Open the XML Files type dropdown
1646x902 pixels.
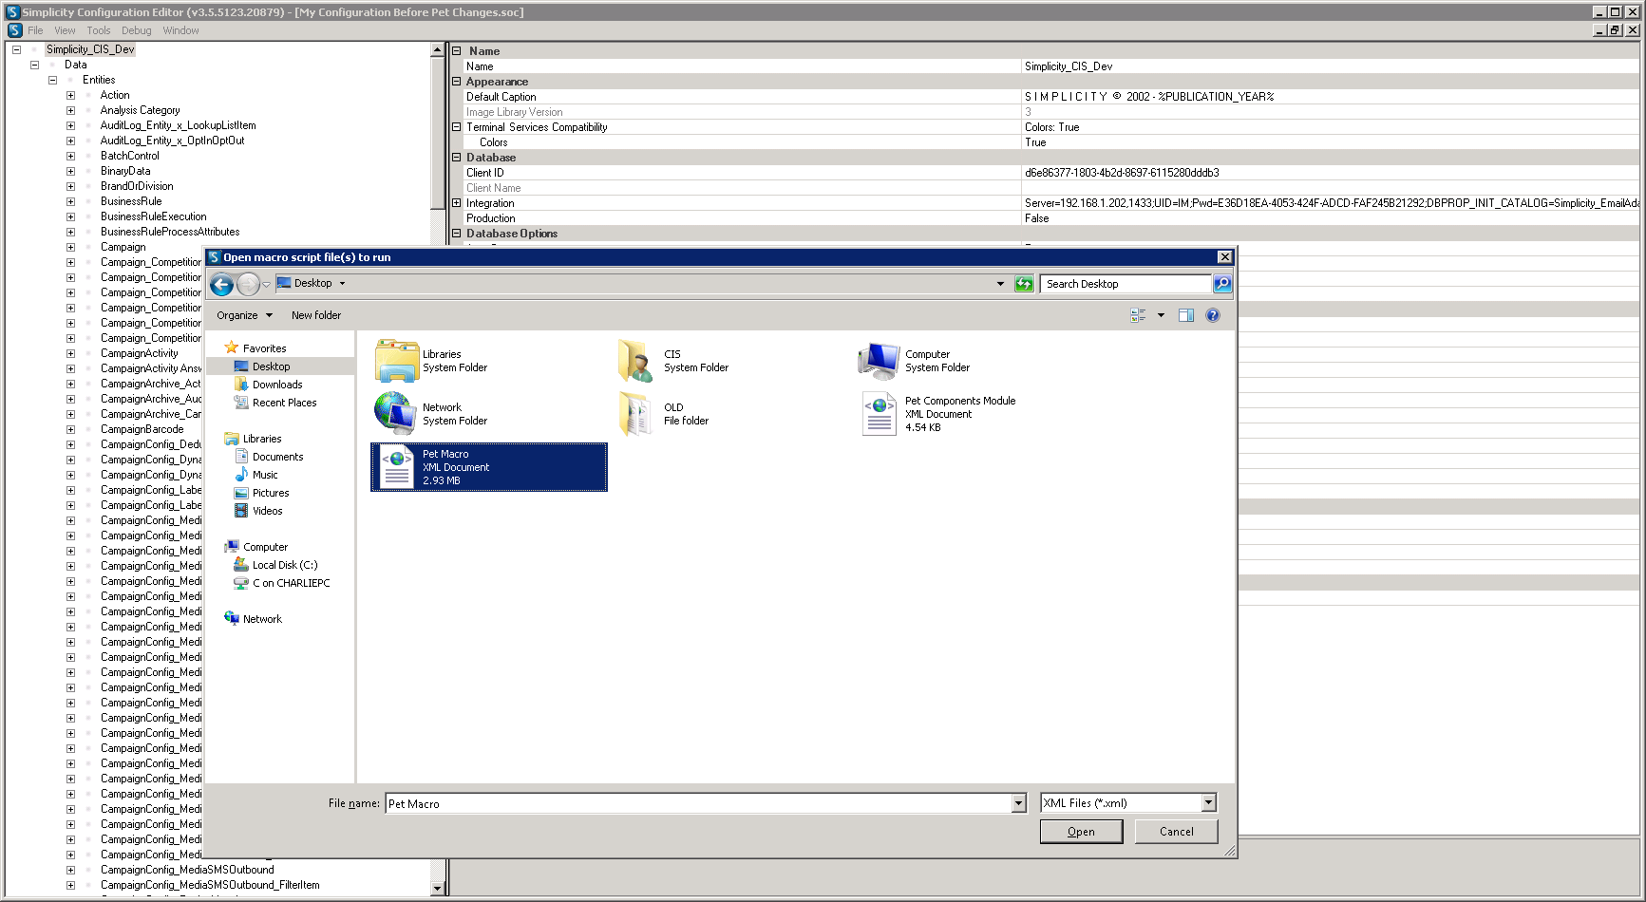point(1208,803)
